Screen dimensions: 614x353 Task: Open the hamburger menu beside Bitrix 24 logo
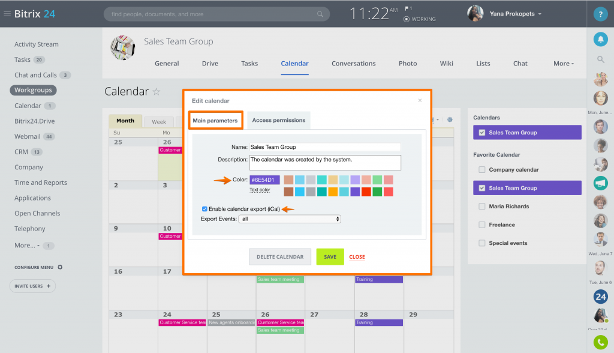[x=7, y=14]
